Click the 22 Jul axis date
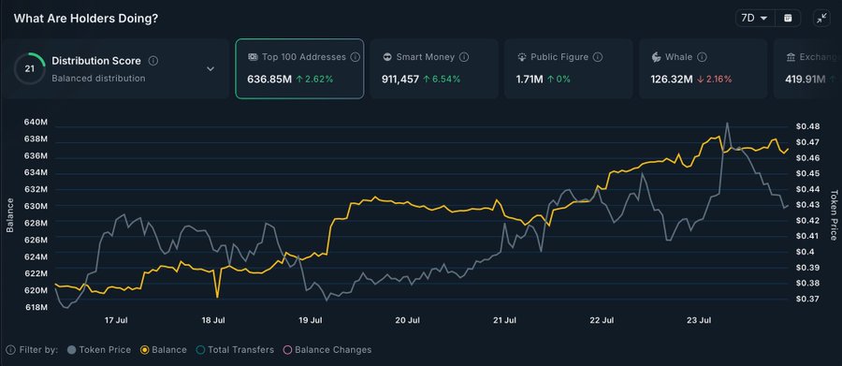The width and height of the screenshot is (842, 366). click(602, 320)
